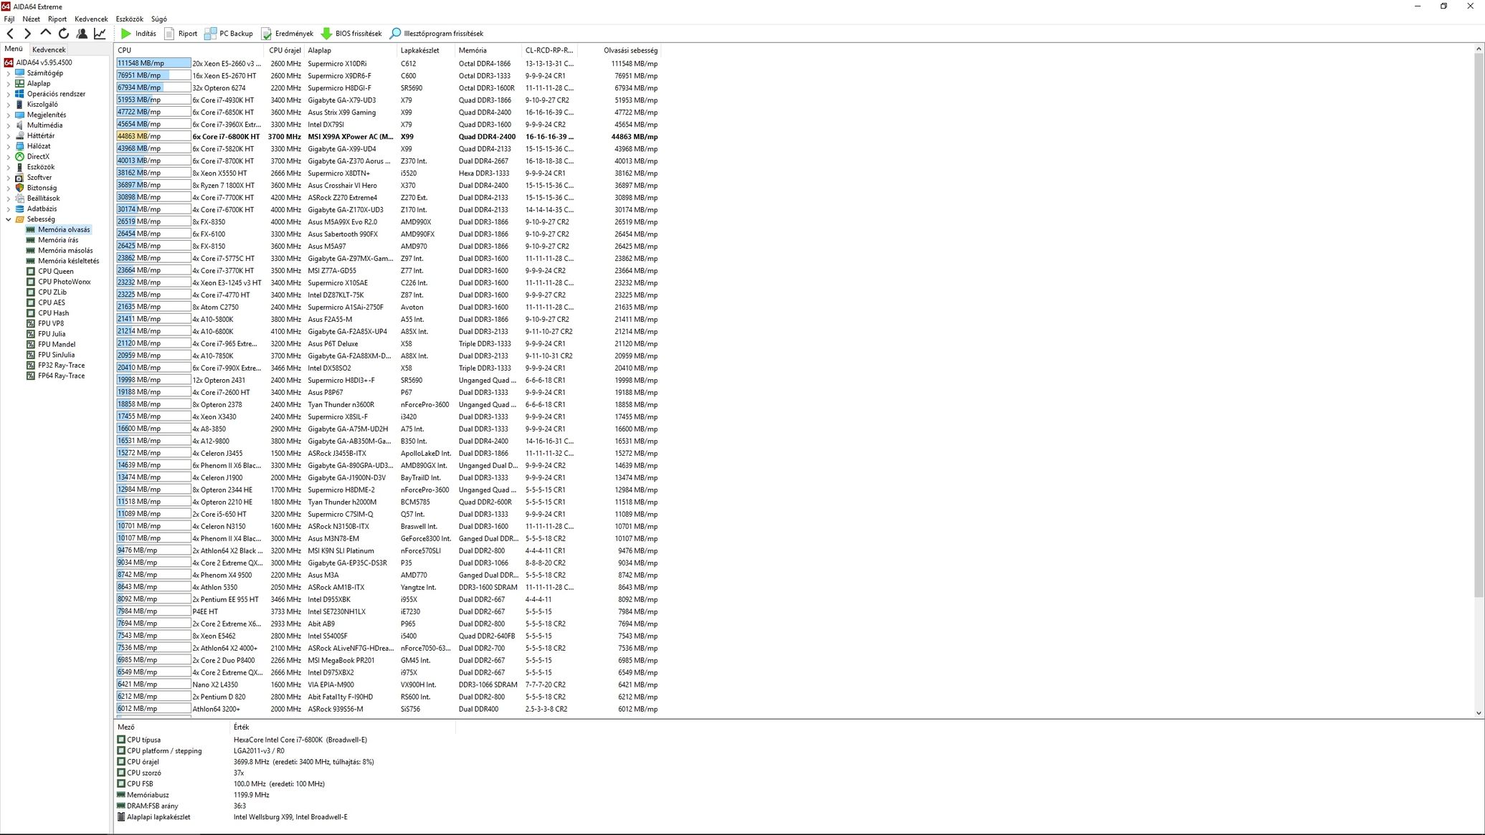Select FPU Julia benchmark in tree
The height and width of the screenshot is (835, 1485).
click(x=51, y=334)
